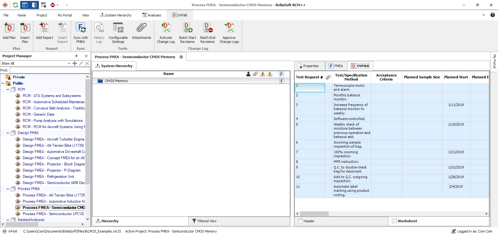Click the FMEA column header icon
The width and height of the screenshot is (498, 235).
[x=281, y=74]
